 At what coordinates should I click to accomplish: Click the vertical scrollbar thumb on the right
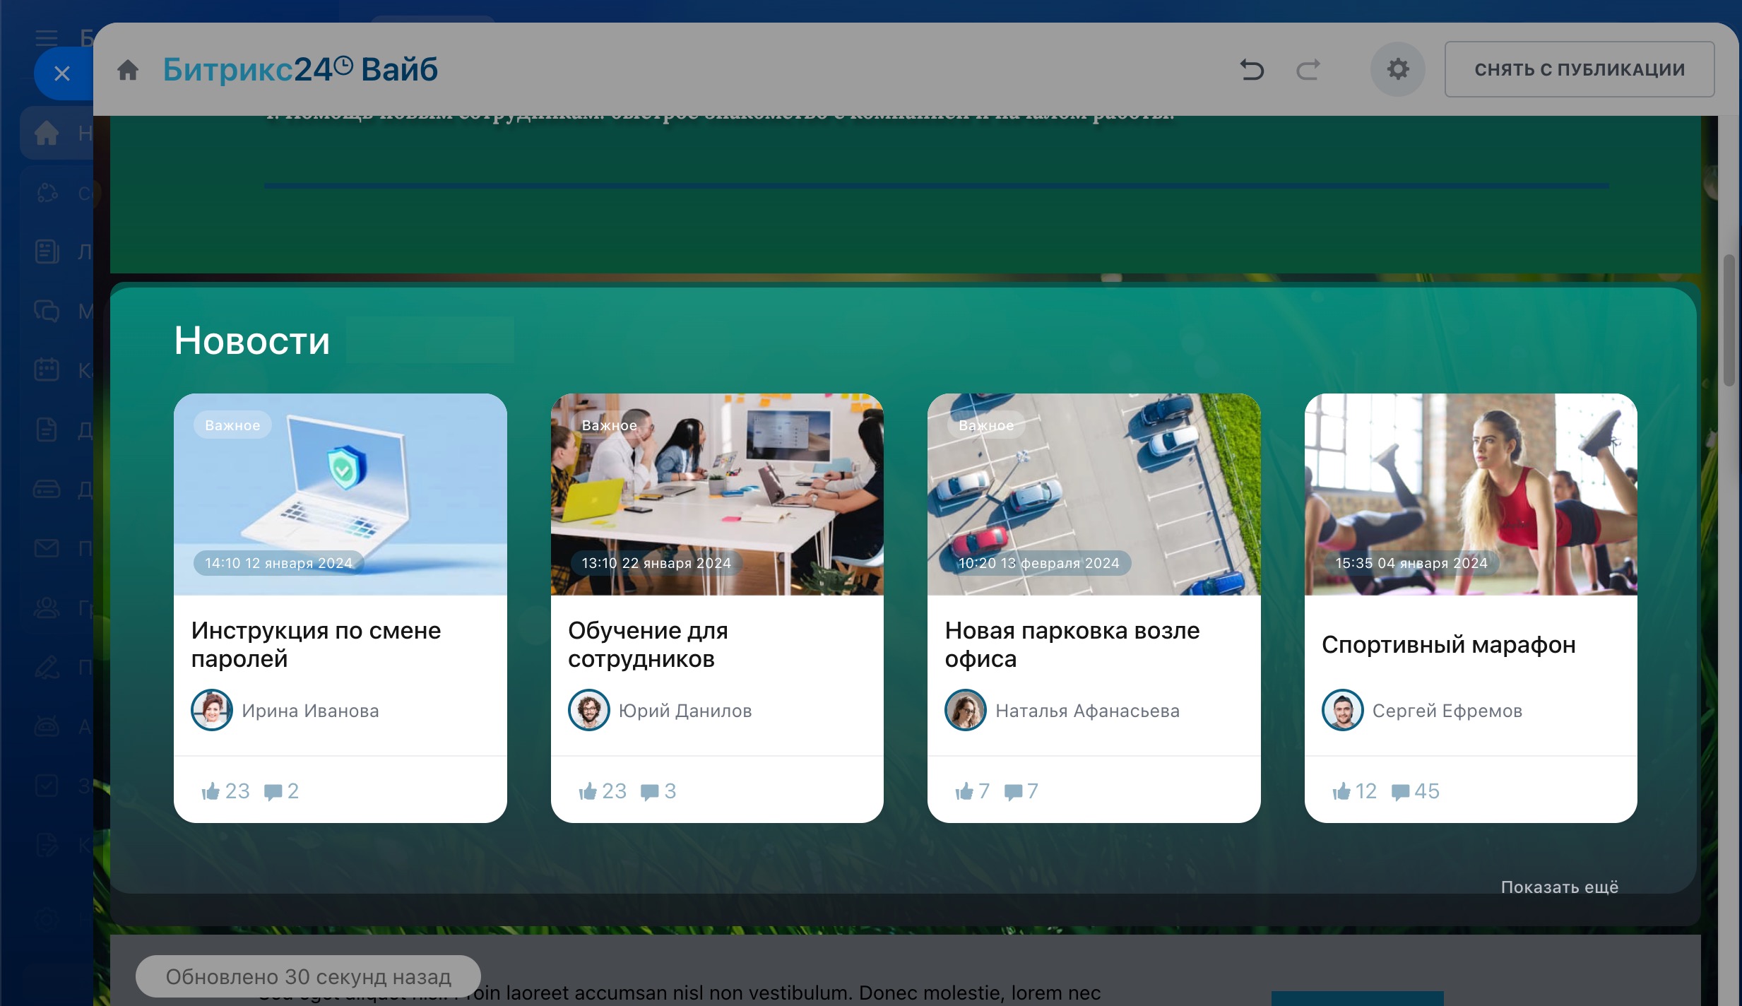(1729, 320)
